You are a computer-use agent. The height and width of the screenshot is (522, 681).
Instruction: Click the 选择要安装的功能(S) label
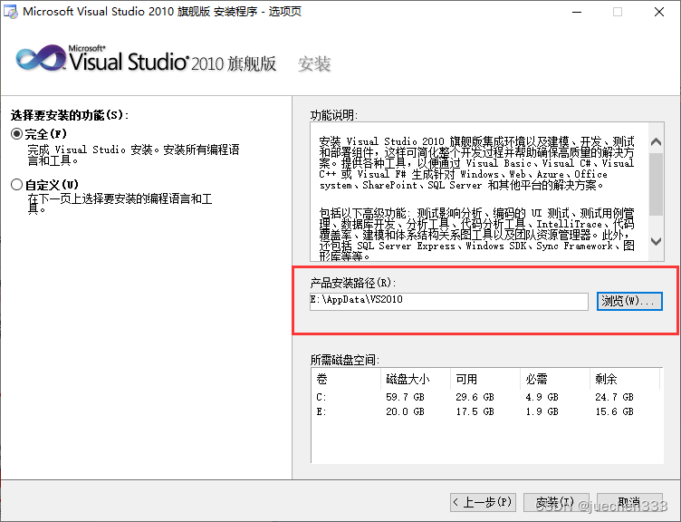point(70,115)
